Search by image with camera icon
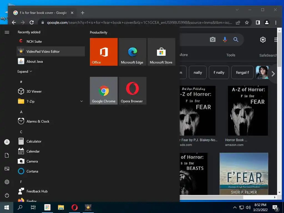Image resolution: width=284 pixels, height=213 pixels. tap(213, 39)
